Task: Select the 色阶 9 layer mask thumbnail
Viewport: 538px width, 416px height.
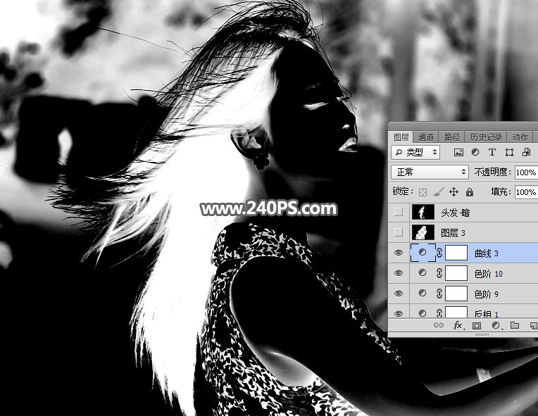Action: (456, 294)
